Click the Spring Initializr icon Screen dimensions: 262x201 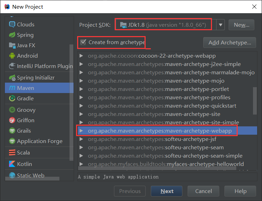click(x=12, y=78)
